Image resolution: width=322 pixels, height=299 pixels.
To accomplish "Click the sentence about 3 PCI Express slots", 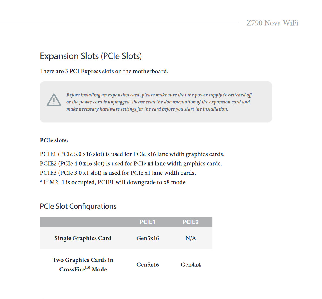I will (104, 71).
